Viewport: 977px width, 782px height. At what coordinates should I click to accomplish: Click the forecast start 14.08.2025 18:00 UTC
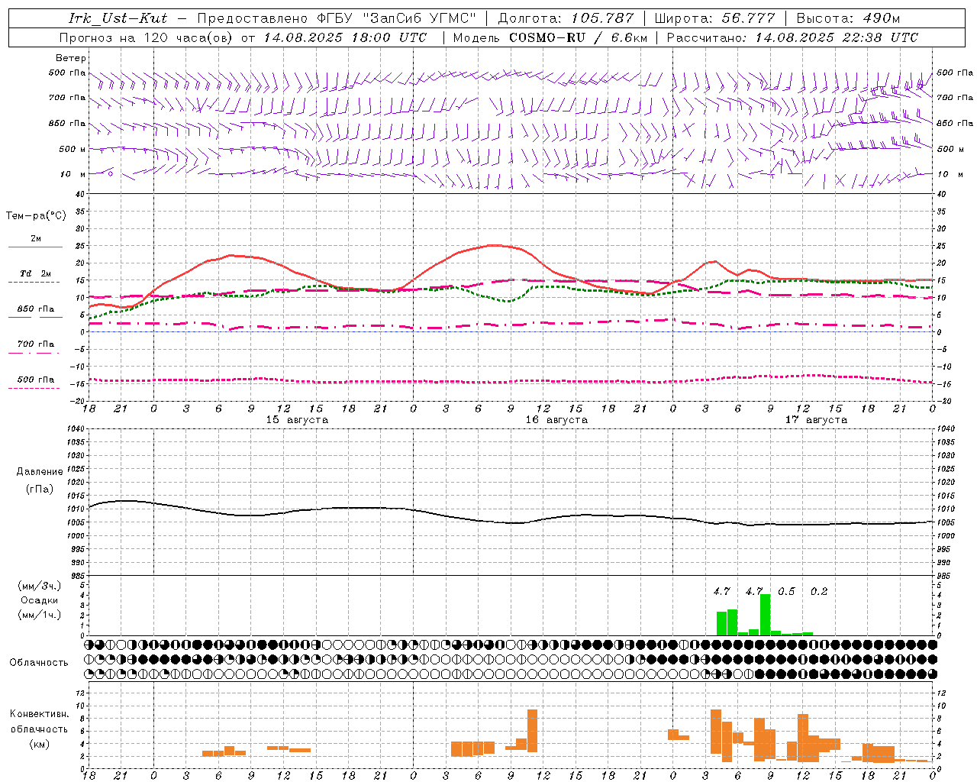(345, 37)
